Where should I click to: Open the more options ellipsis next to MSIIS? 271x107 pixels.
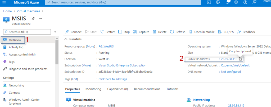point(40,18)
